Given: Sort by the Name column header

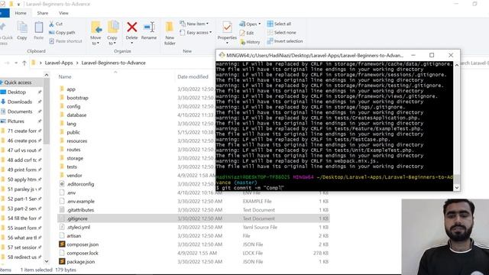Looking at the screenshot, I should 65,76.
